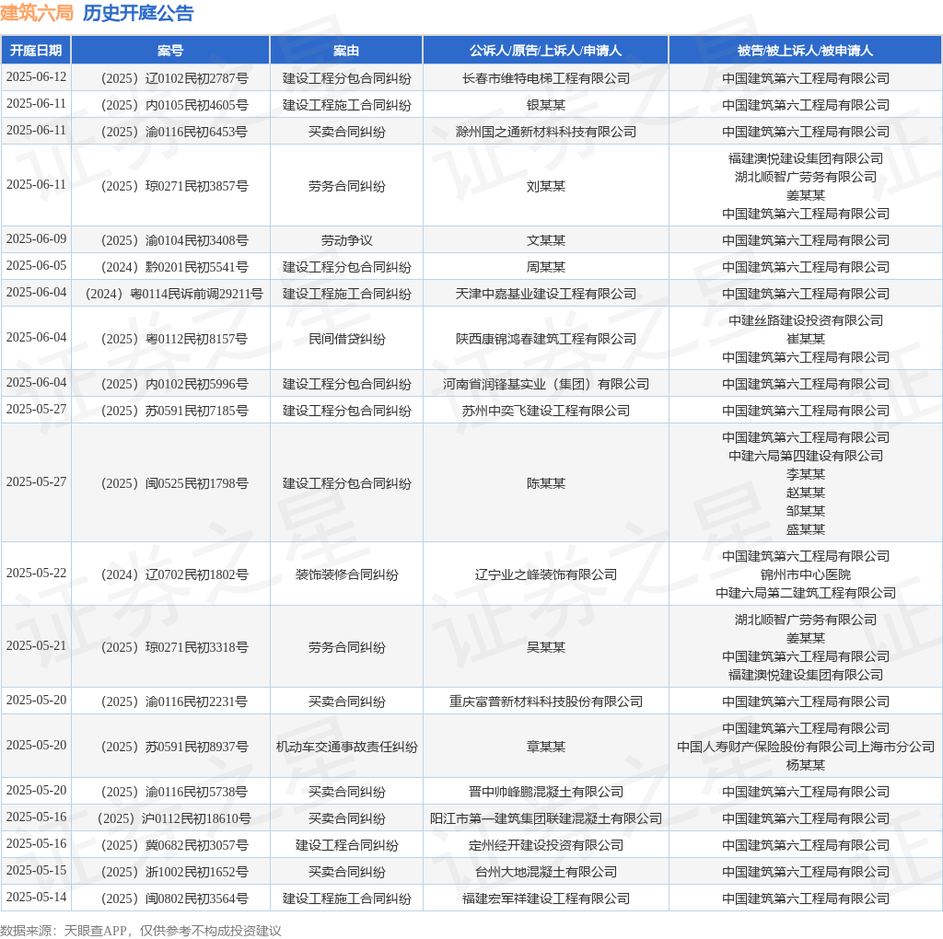
Task: Click the 装饰装修合同纠纷 cause cell
Action: point(346,574)
